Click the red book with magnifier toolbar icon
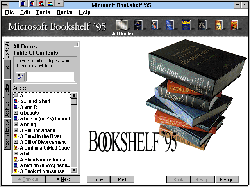Screen dimensions: 250x187 point(41,4)
